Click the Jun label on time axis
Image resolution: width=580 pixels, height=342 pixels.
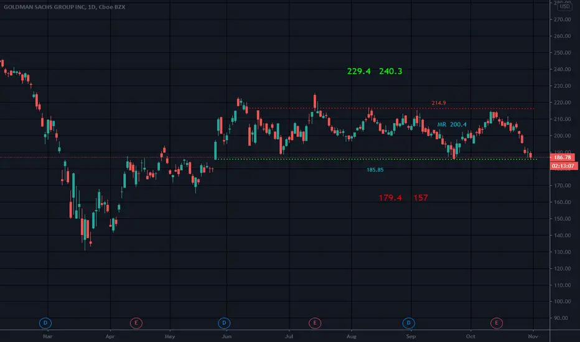point(227,336)
